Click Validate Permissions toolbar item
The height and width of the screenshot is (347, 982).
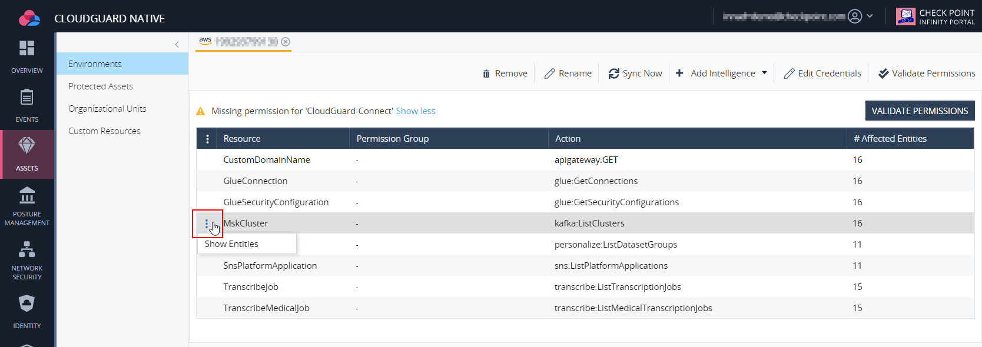coord(927,74)
